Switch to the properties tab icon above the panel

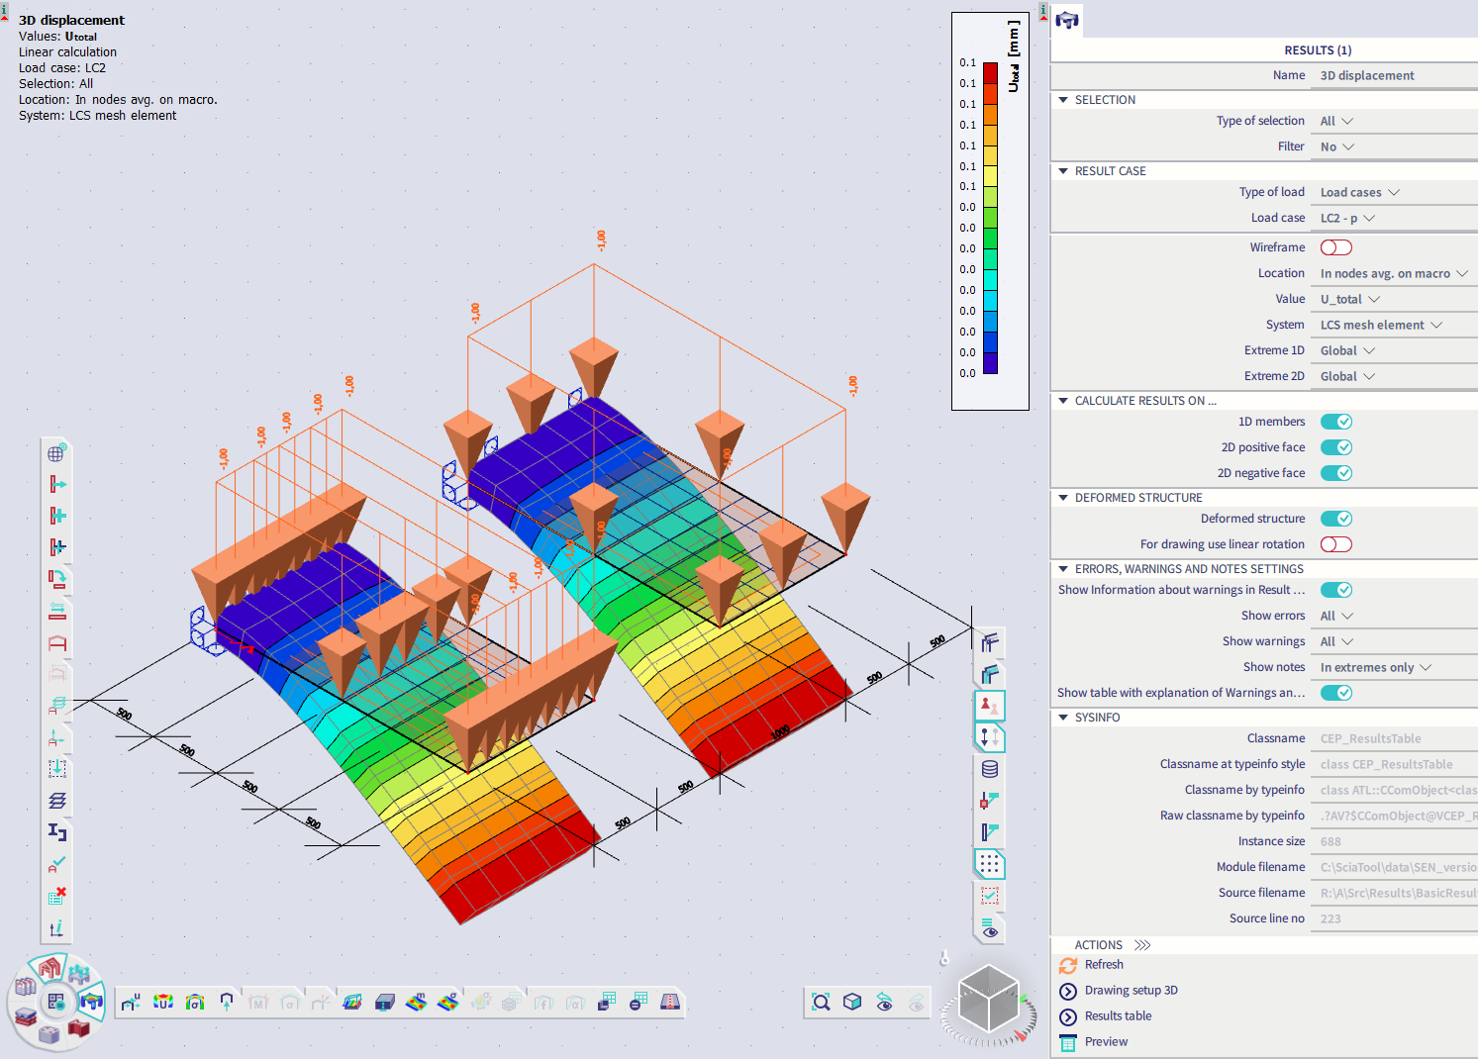click(x=1067, y=20)
